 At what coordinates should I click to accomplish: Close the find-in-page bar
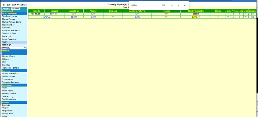coord(184,6)
